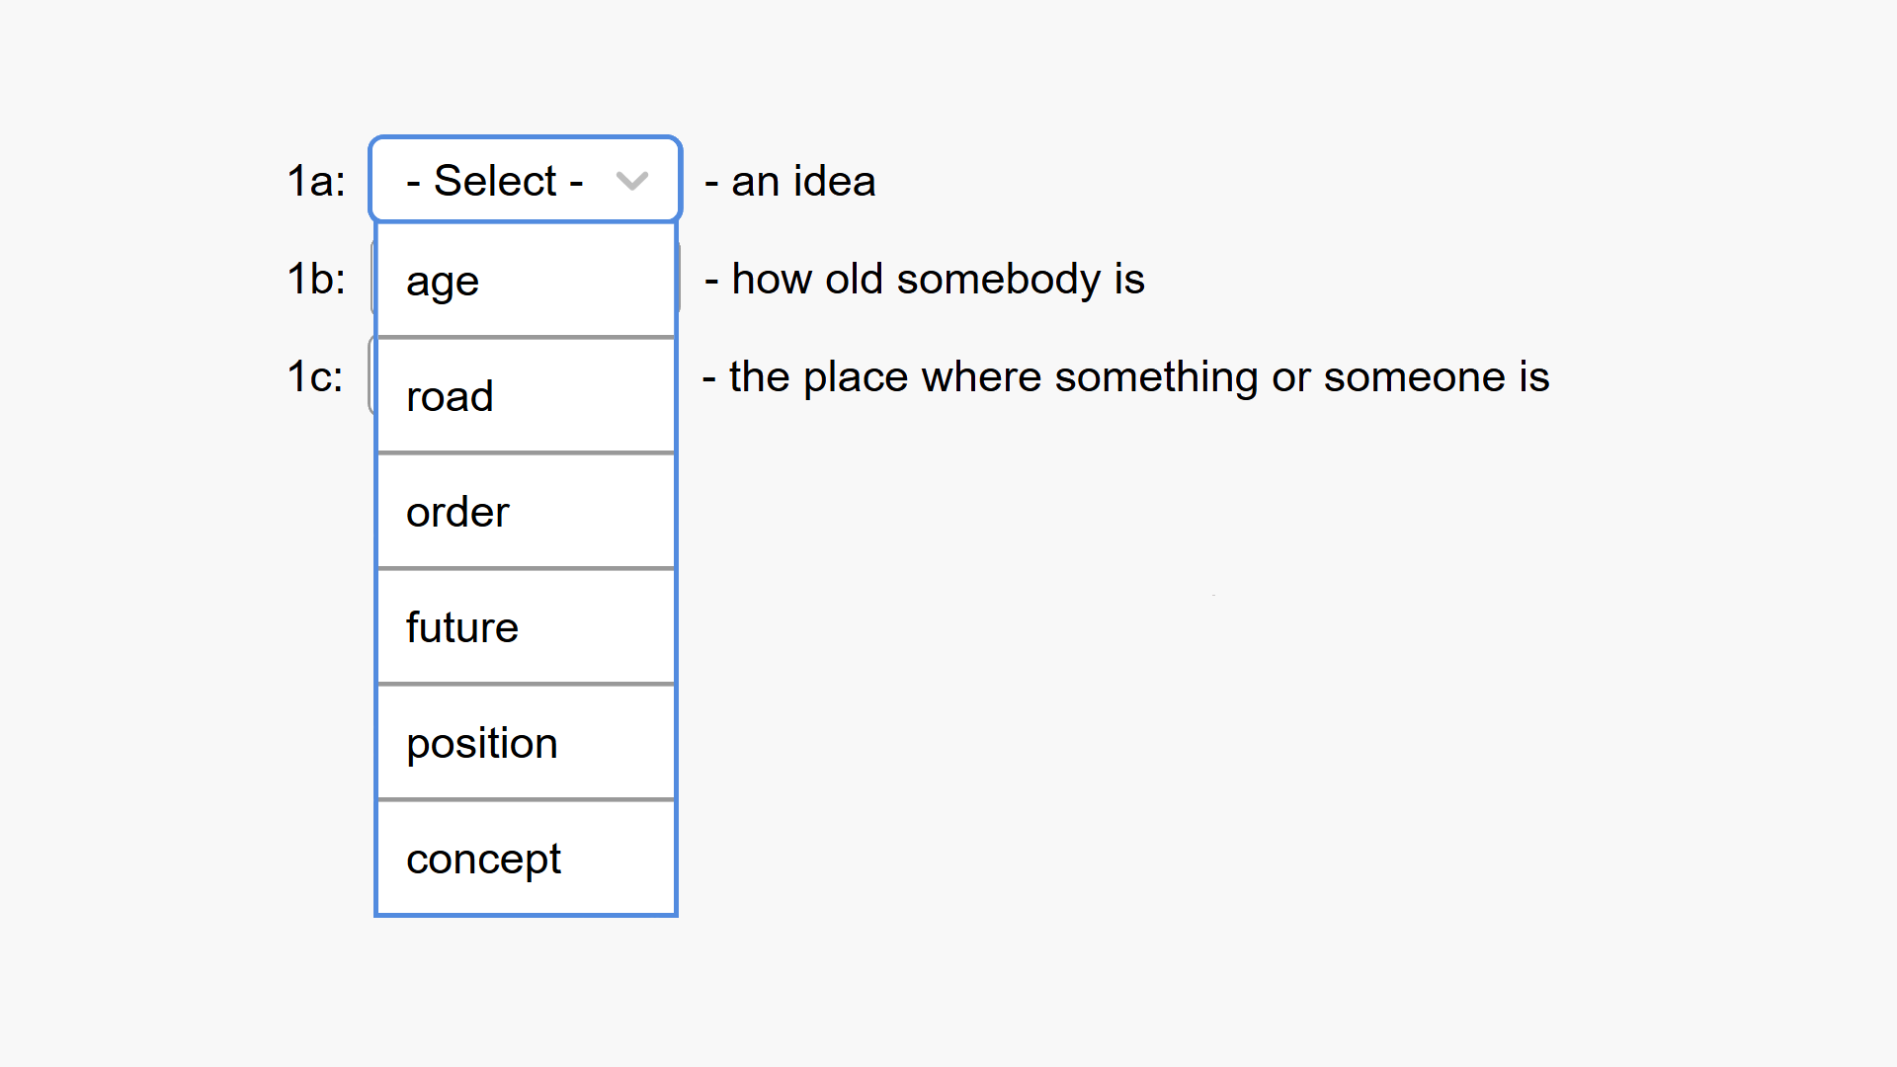Viewport: 1897px width, 1067px height.
Task: Select "position" from the list
Action: [525, 743]
